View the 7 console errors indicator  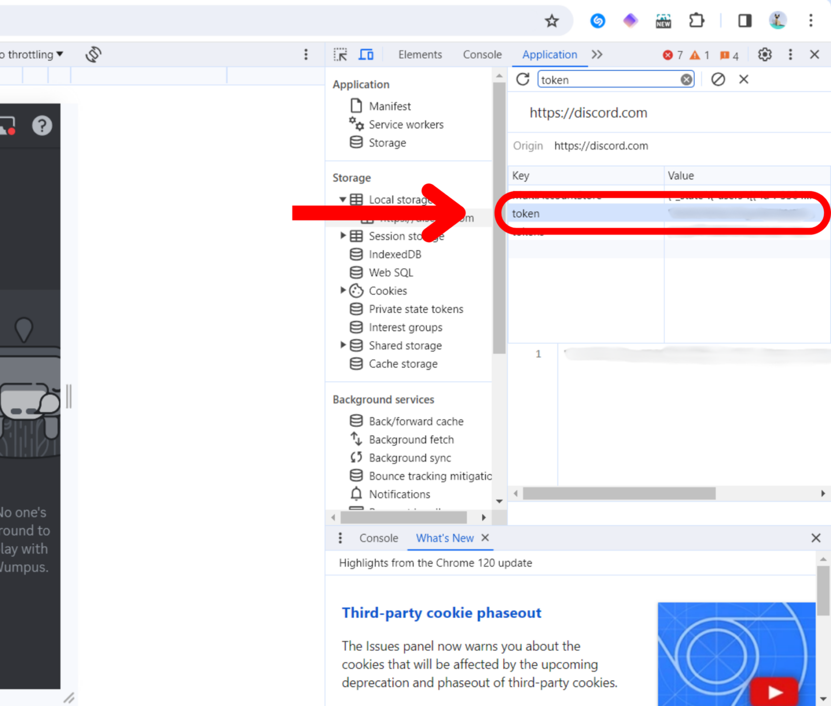673,55
